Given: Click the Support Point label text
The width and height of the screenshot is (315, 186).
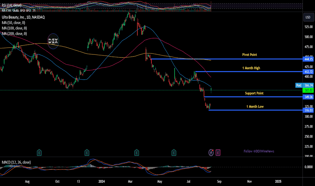Looking at the screenshot, I should pos(254,93).
